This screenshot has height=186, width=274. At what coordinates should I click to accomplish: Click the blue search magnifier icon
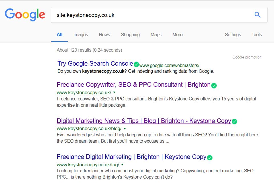[257, 15]
